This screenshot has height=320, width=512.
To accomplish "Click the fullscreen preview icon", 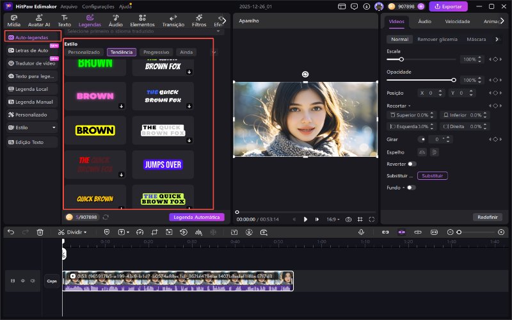I will coord(372,219).
